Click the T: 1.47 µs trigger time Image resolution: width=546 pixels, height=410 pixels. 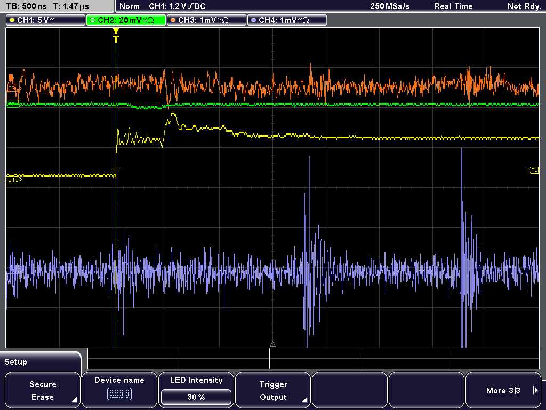tap(71, 6)
